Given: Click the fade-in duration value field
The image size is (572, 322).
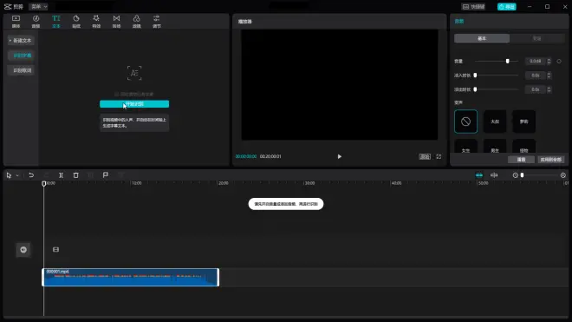Looking at the screenshot, I should pos(535,76).
